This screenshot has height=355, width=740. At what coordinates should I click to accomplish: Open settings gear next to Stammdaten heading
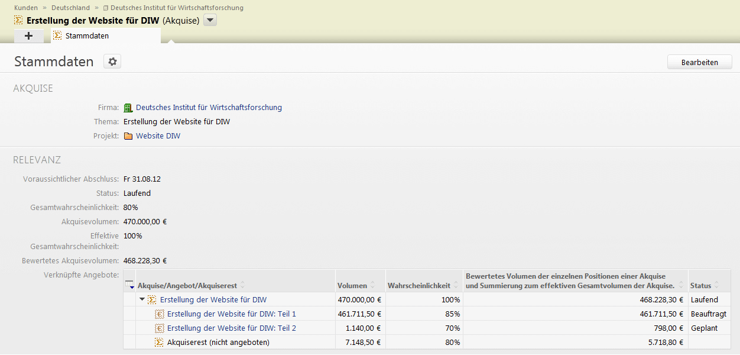coord(112,62)
